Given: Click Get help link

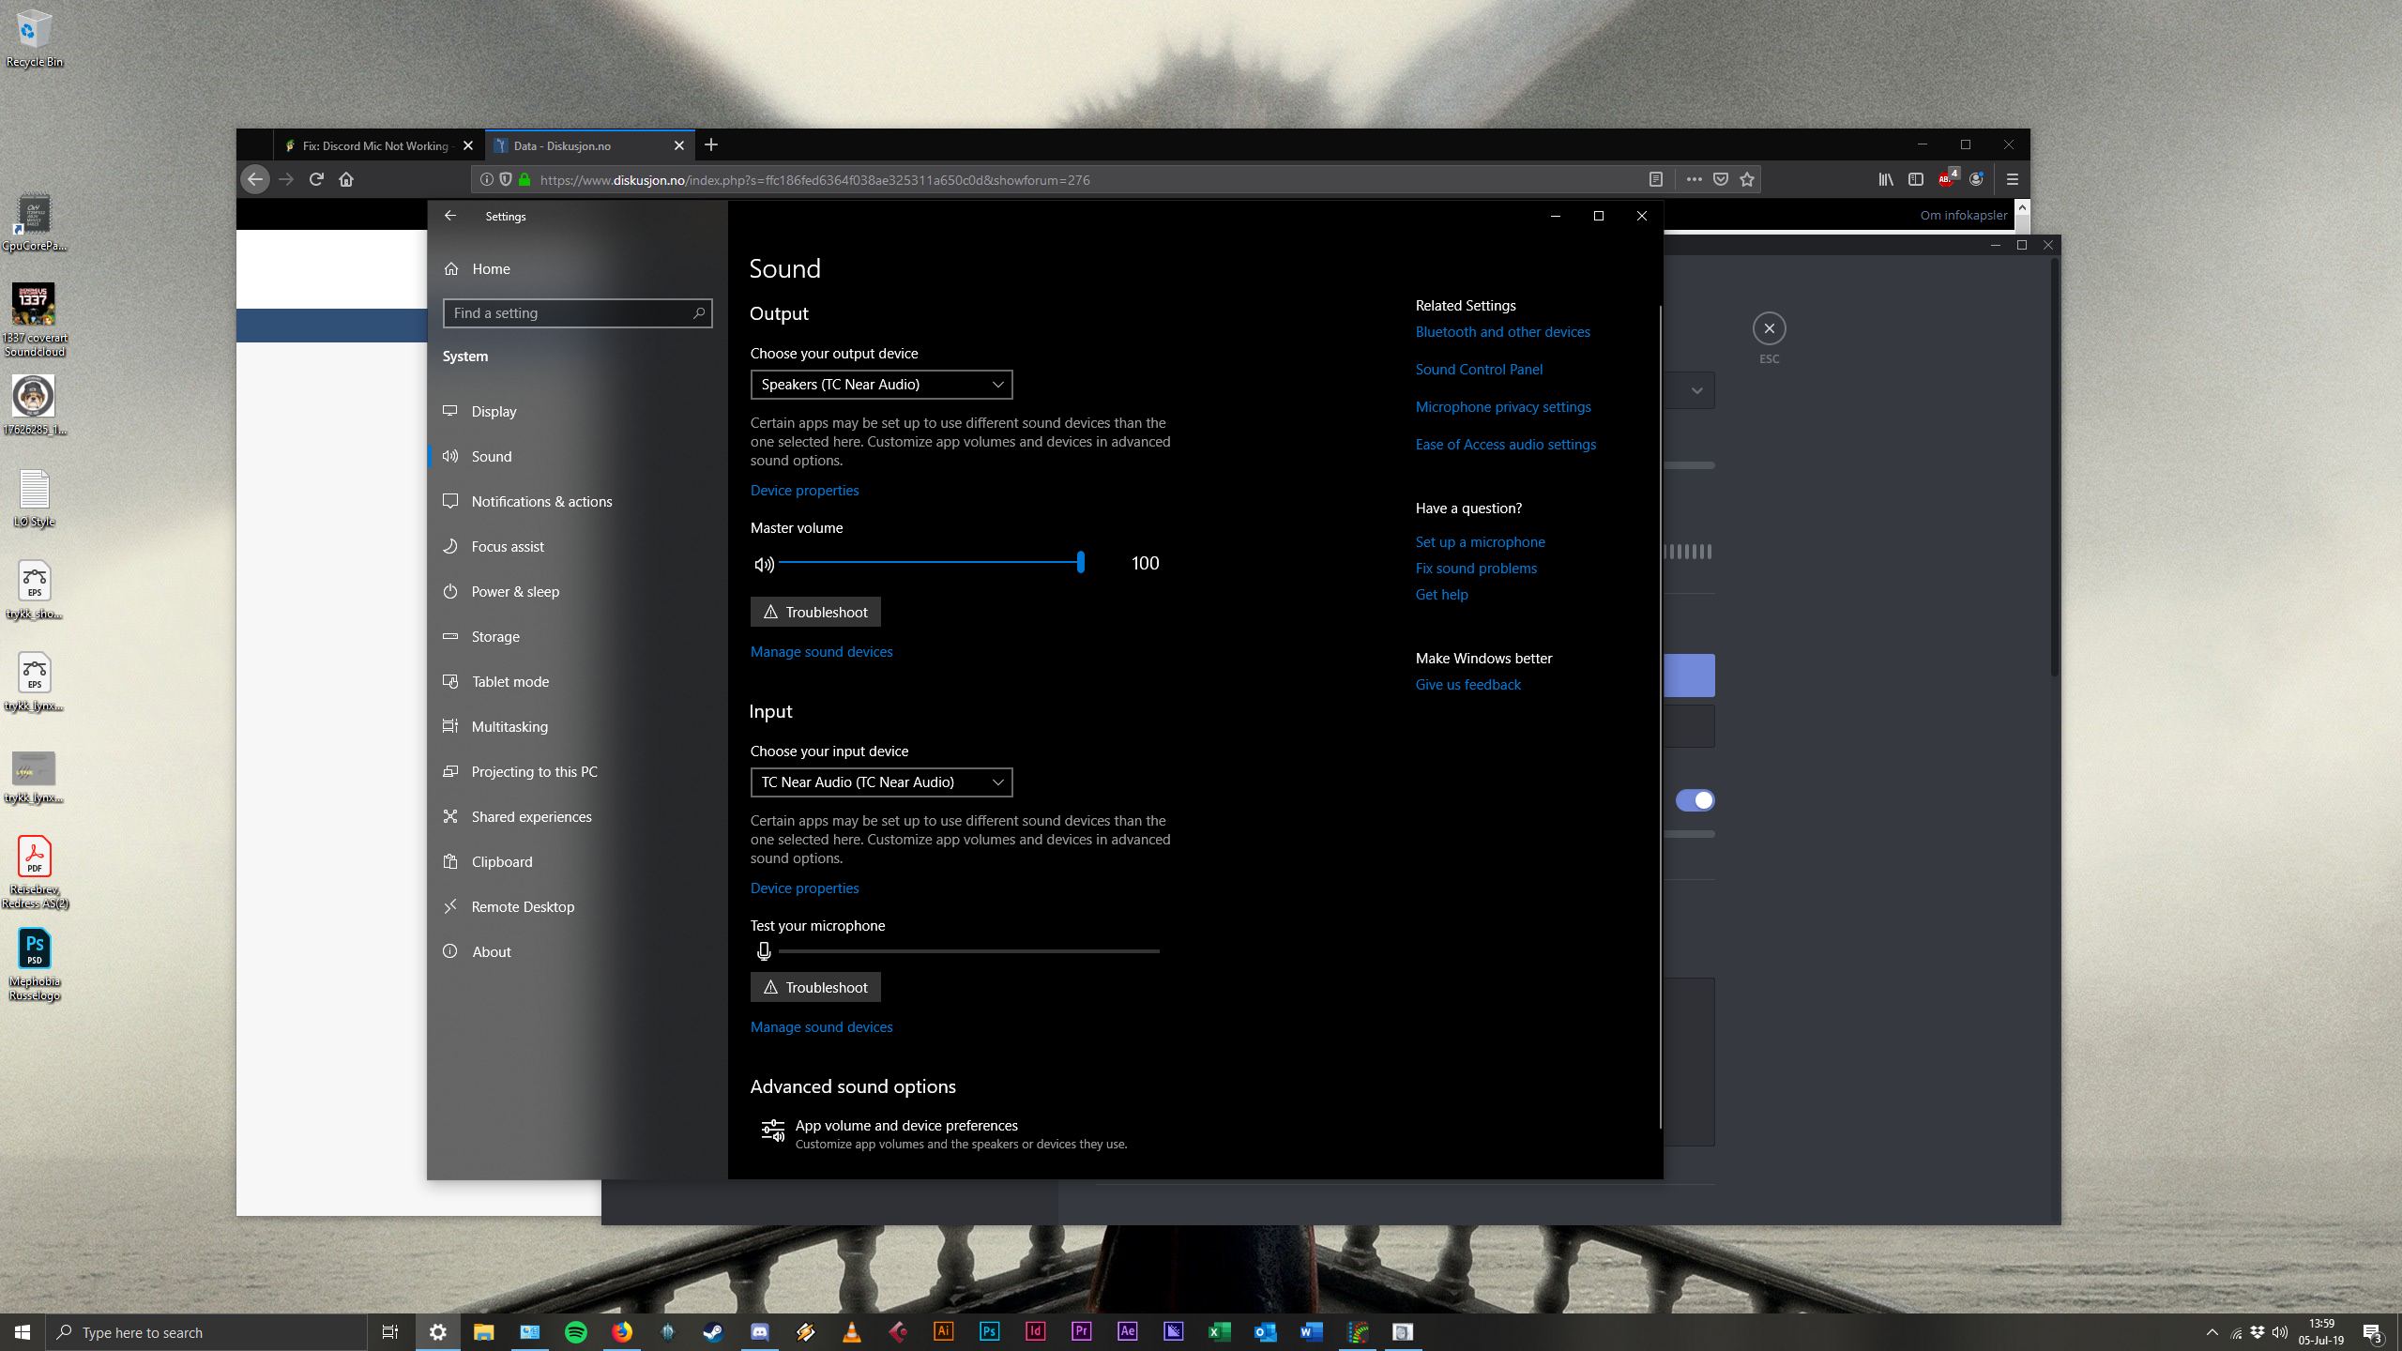Looking at the screenshot, I should tap(1441, 595).
